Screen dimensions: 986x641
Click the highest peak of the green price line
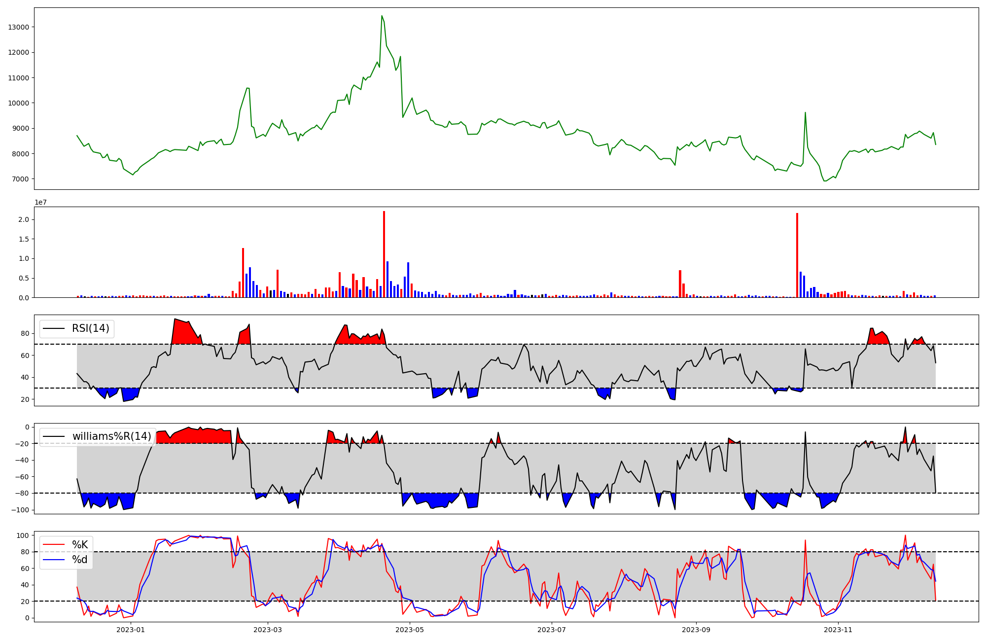pos(382,16)
